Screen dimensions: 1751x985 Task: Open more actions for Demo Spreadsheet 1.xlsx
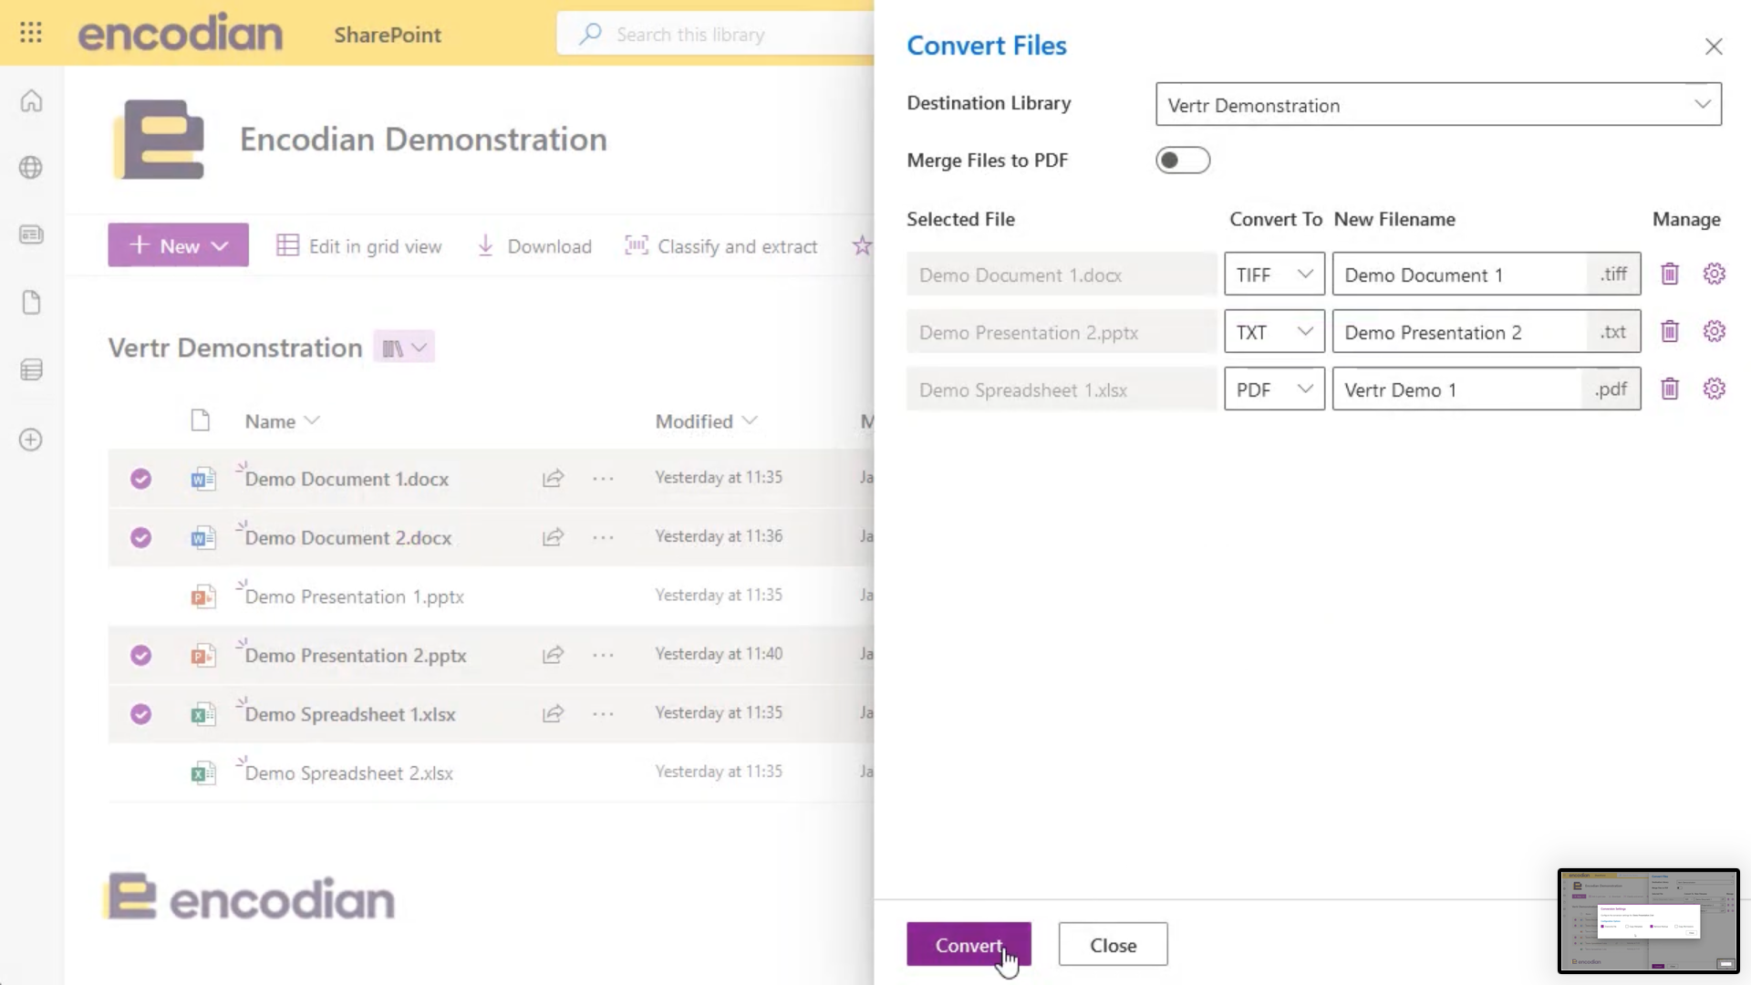pyautogui.click(x=603, y=713)
